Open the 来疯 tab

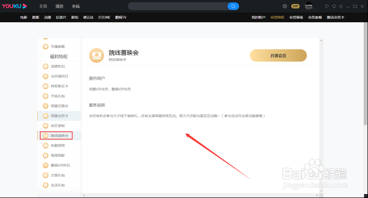point(76,6)
